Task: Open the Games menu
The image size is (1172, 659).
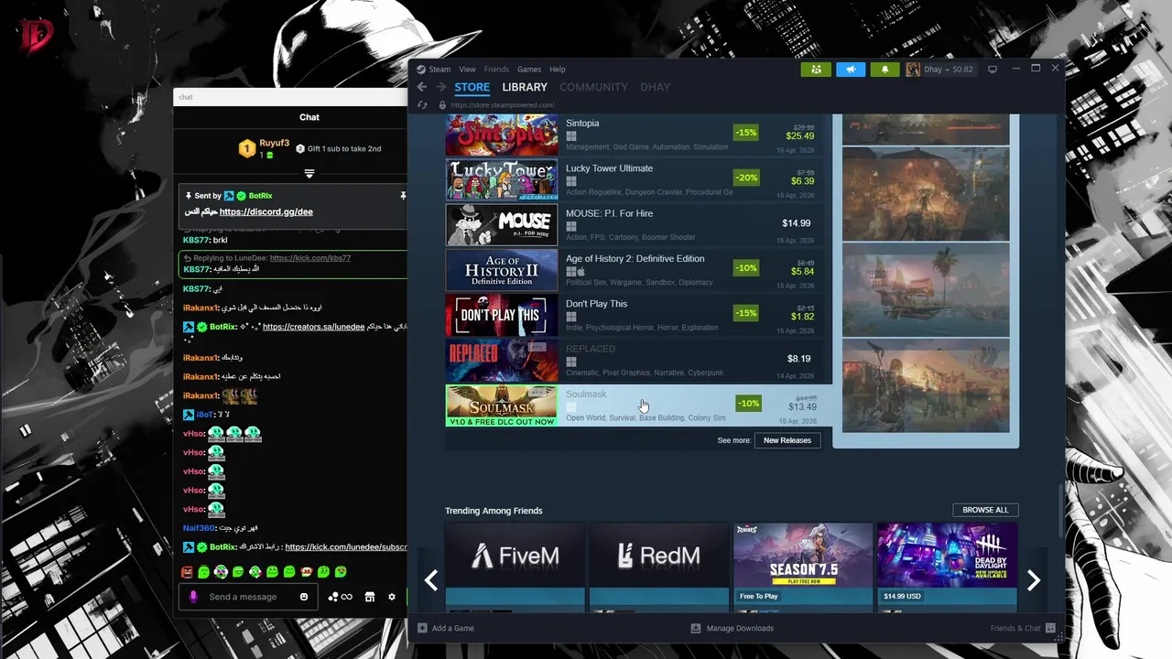Action: pyautogui.click(x=529, y=70)
